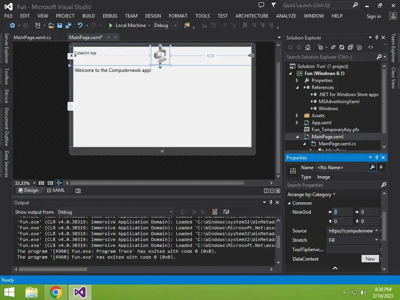Collapse the designer pane with double-arrow icon

[278, 191]
